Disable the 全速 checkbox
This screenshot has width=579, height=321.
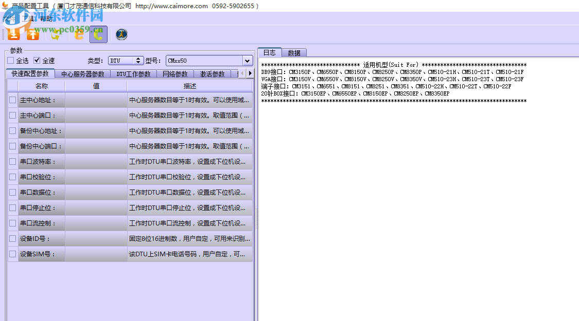[x=37, y=60]
